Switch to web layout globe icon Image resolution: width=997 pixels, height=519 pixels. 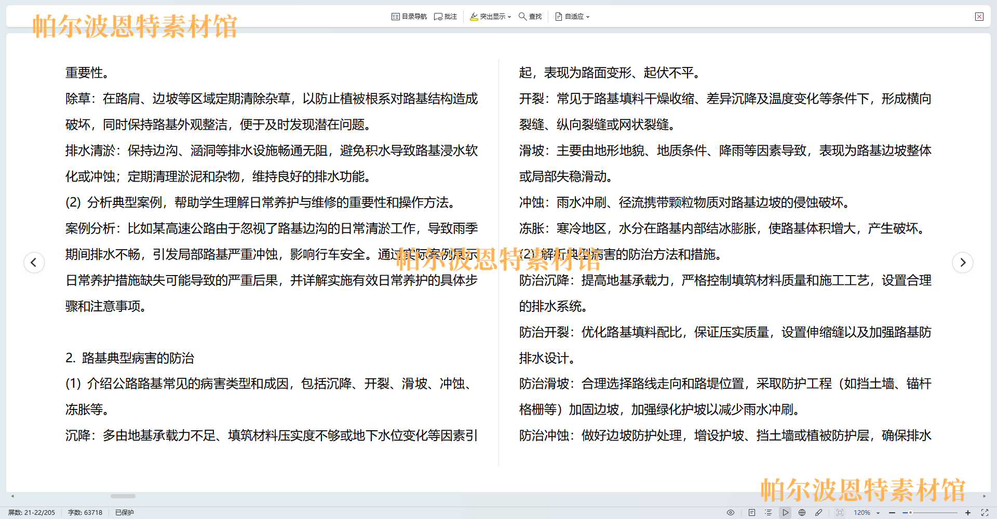802,512
